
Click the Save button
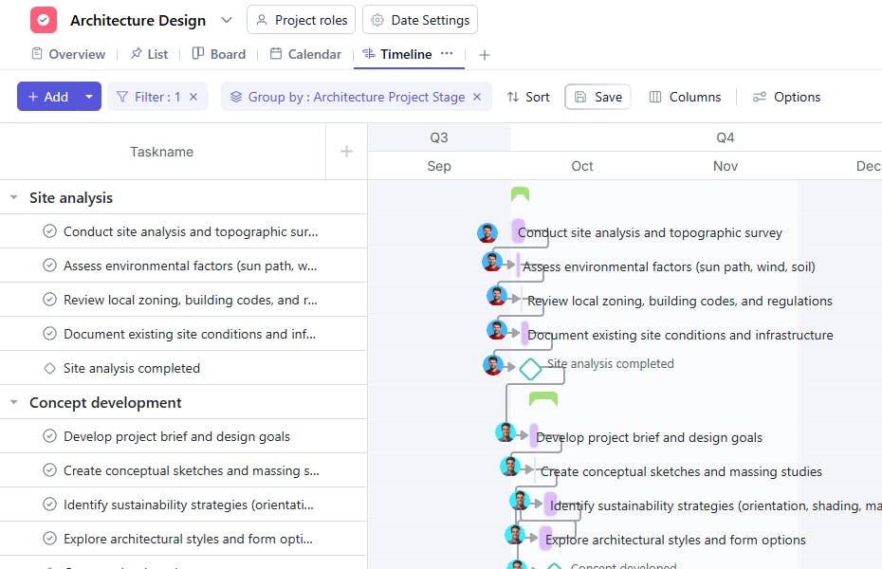click(x=597, y=97)
